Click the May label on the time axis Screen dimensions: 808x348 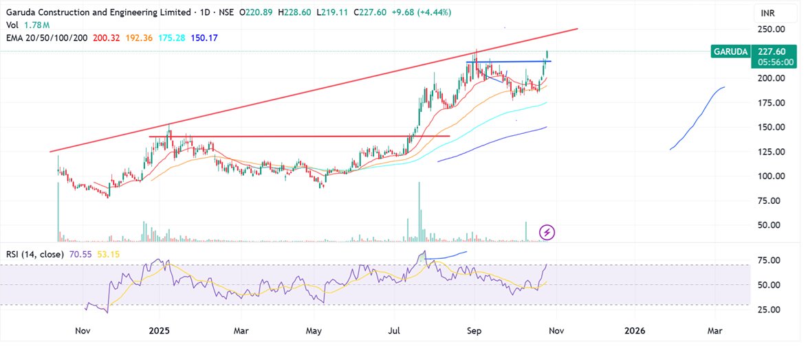314,330
